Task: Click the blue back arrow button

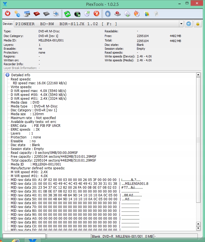Action: point(189,24)
